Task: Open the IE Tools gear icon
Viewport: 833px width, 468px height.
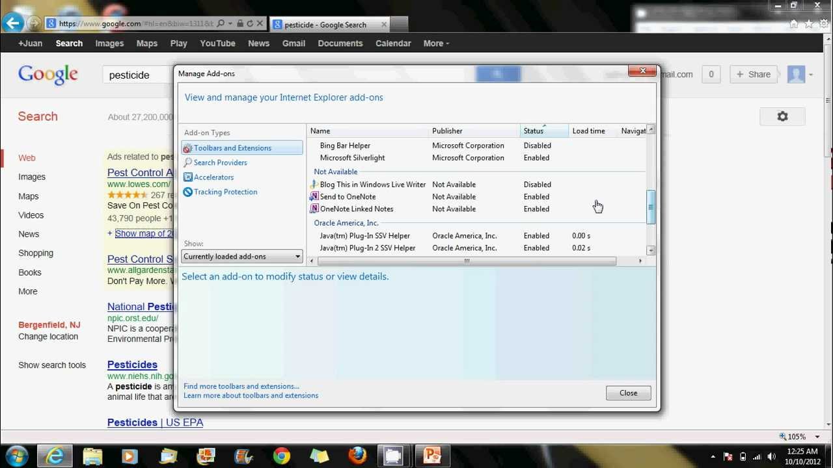Action: pos(823,24)
